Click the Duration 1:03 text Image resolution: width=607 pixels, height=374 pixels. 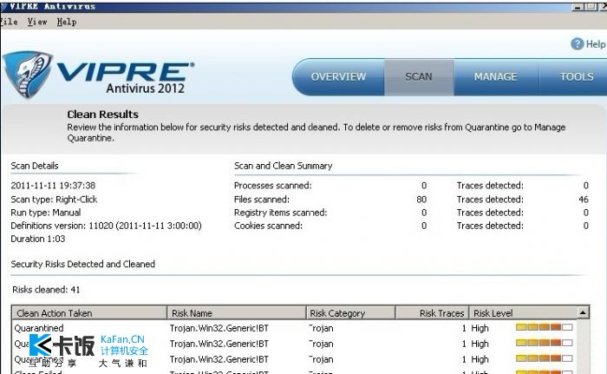[x=38, y=239]
